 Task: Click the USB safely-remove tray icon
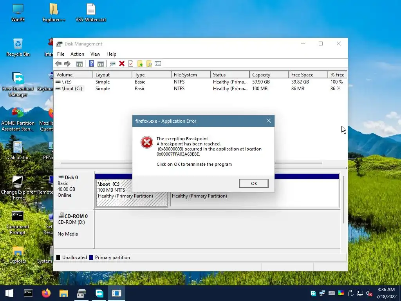tap(350, 293)
